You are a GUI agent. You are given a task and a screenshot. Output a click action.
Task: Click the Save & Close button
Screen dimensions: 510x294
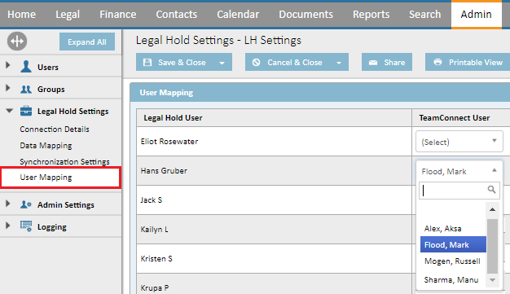click(x=184, y=62)
